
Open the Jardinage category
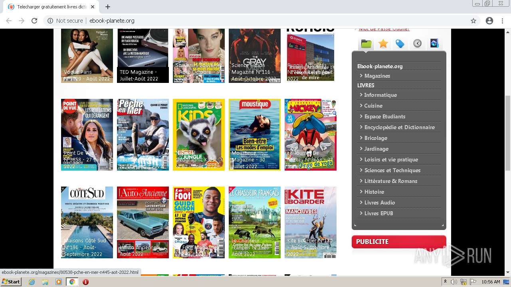(376, 149)
